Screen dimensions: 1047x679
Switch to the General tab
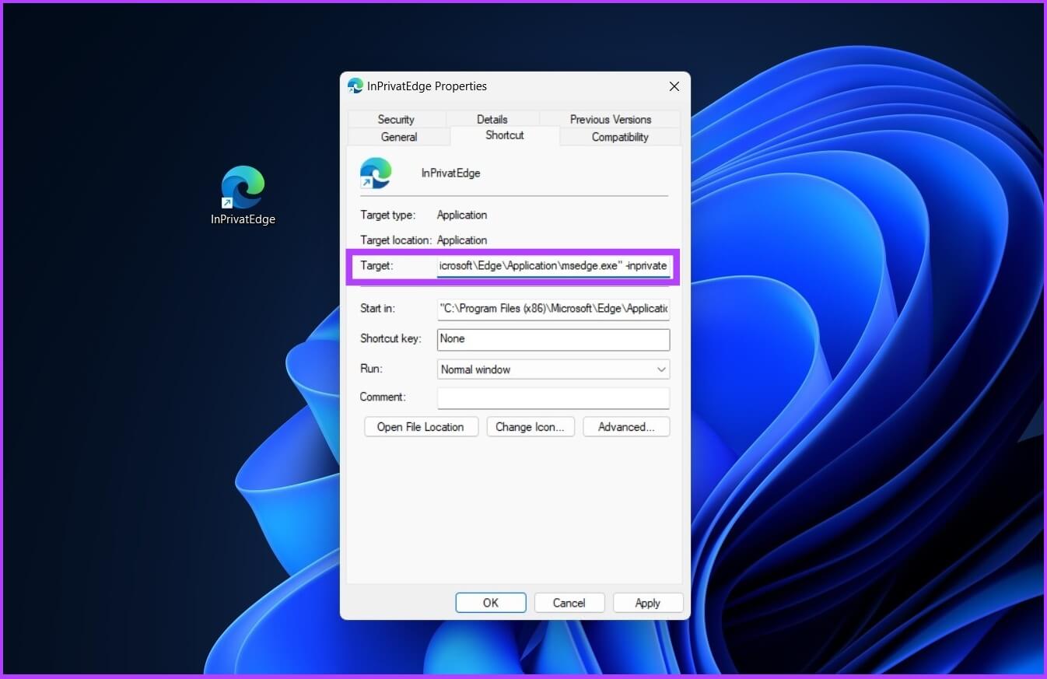pos(399,137)
